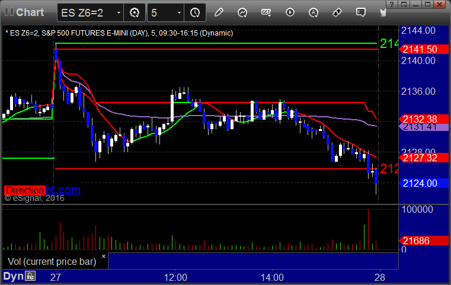451x285 pixels.
Task: Click the eSignal 2016 copyright text
Action: [34, 198]
